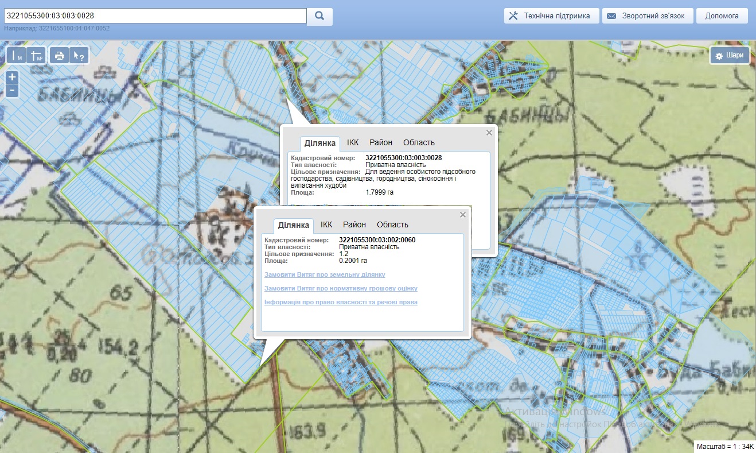Click the Допомога help button
This screenshot has height=453, width=756.
722,16
